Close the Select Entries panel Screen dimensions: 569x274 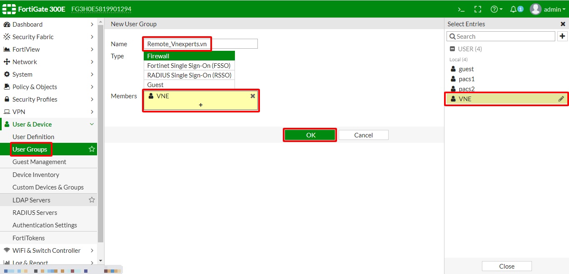pos(563,24)
